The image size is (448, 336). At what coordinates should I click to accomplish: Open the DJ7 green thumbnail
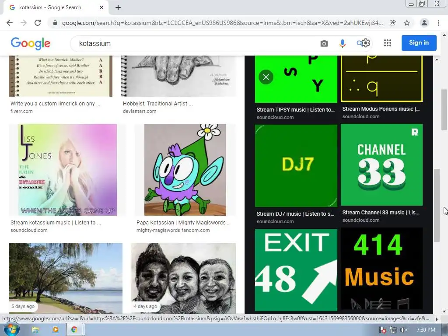[296, 165]
